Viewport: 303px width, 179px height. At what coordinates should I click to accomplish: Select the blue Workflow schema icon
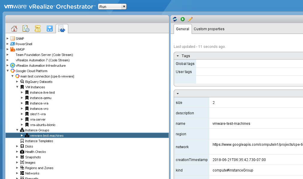tap(50, 28)
